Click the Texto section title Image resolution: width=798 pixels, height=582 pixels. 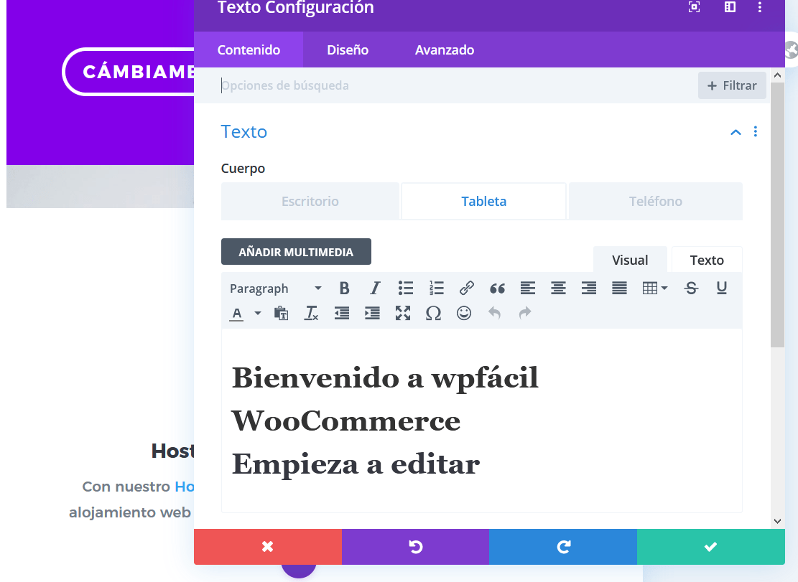click(x=243, y=131)
